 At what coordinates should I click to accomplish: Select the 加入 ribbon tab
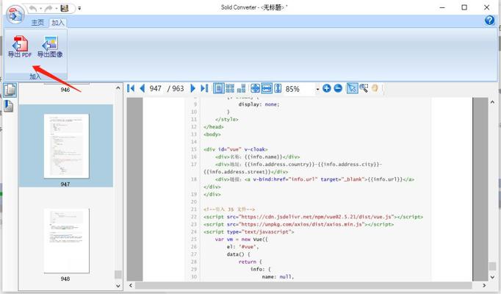pos(58,23)
